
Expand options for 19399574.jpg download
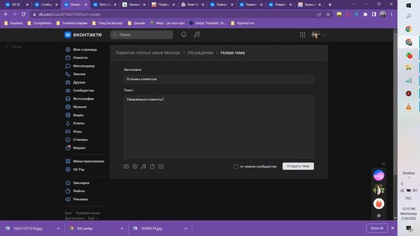(x=186, y=229)
